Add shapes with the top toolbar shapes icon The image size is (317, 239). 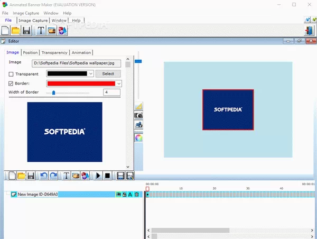62,31
